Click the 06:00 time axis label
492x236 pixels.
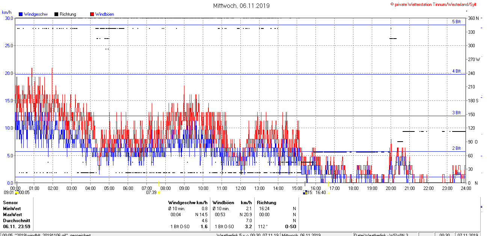point(128,188)
